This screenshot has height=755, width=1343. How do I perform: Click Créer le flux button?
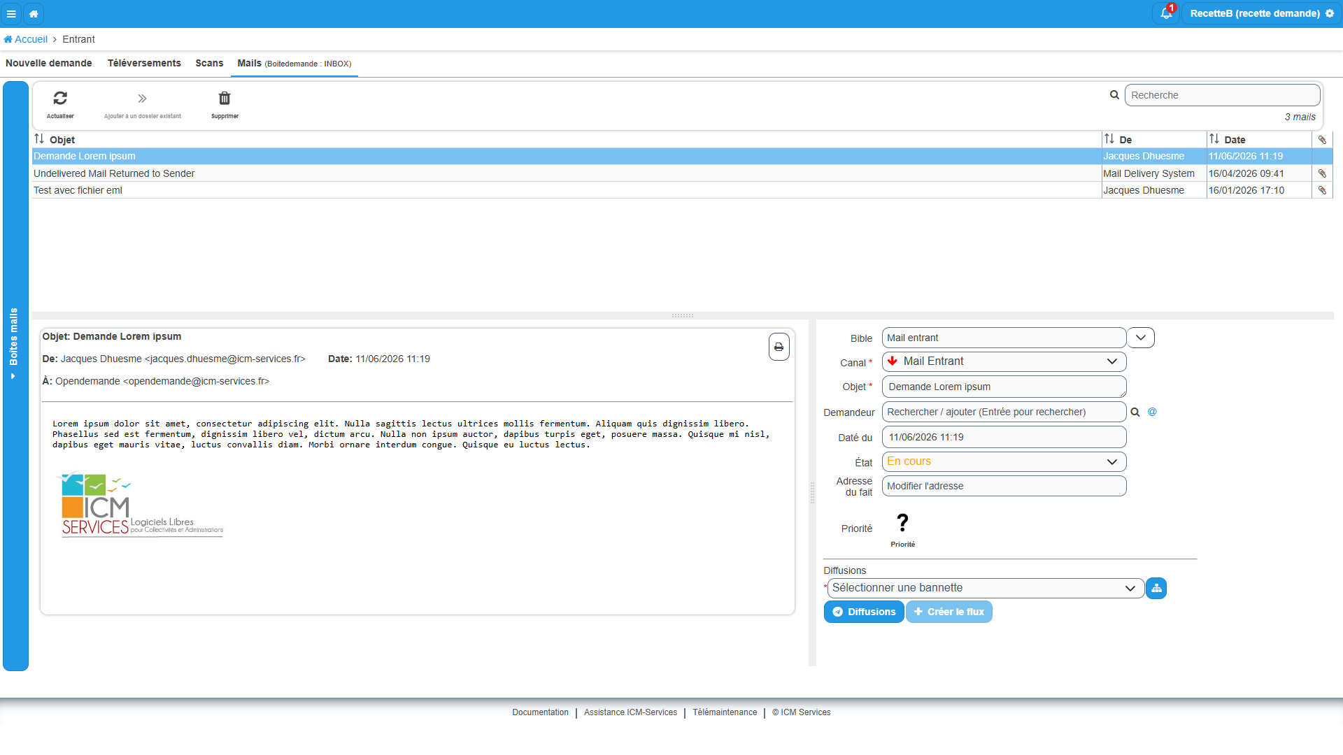[x=948, y=612]
